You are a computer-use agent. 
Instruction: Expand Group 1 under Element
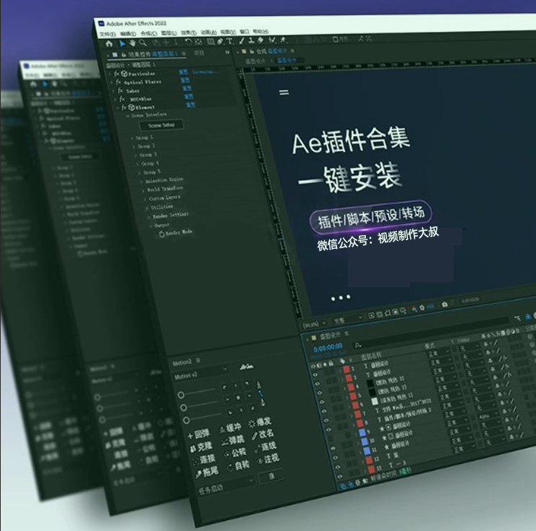(132, 138)
